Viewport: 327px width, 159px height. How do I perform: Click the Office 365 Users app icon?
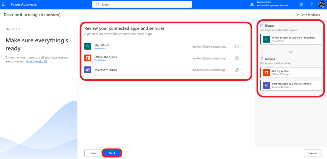[88, 58]
